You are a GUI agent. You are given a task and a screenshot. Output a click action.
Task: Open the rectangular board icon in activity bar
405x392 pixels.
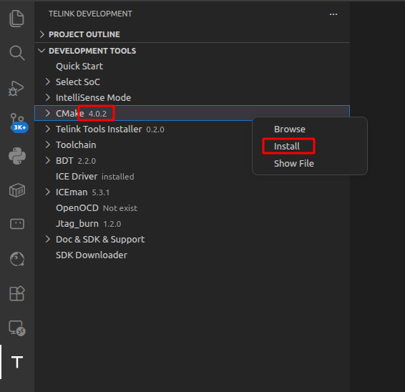point(17,224)
